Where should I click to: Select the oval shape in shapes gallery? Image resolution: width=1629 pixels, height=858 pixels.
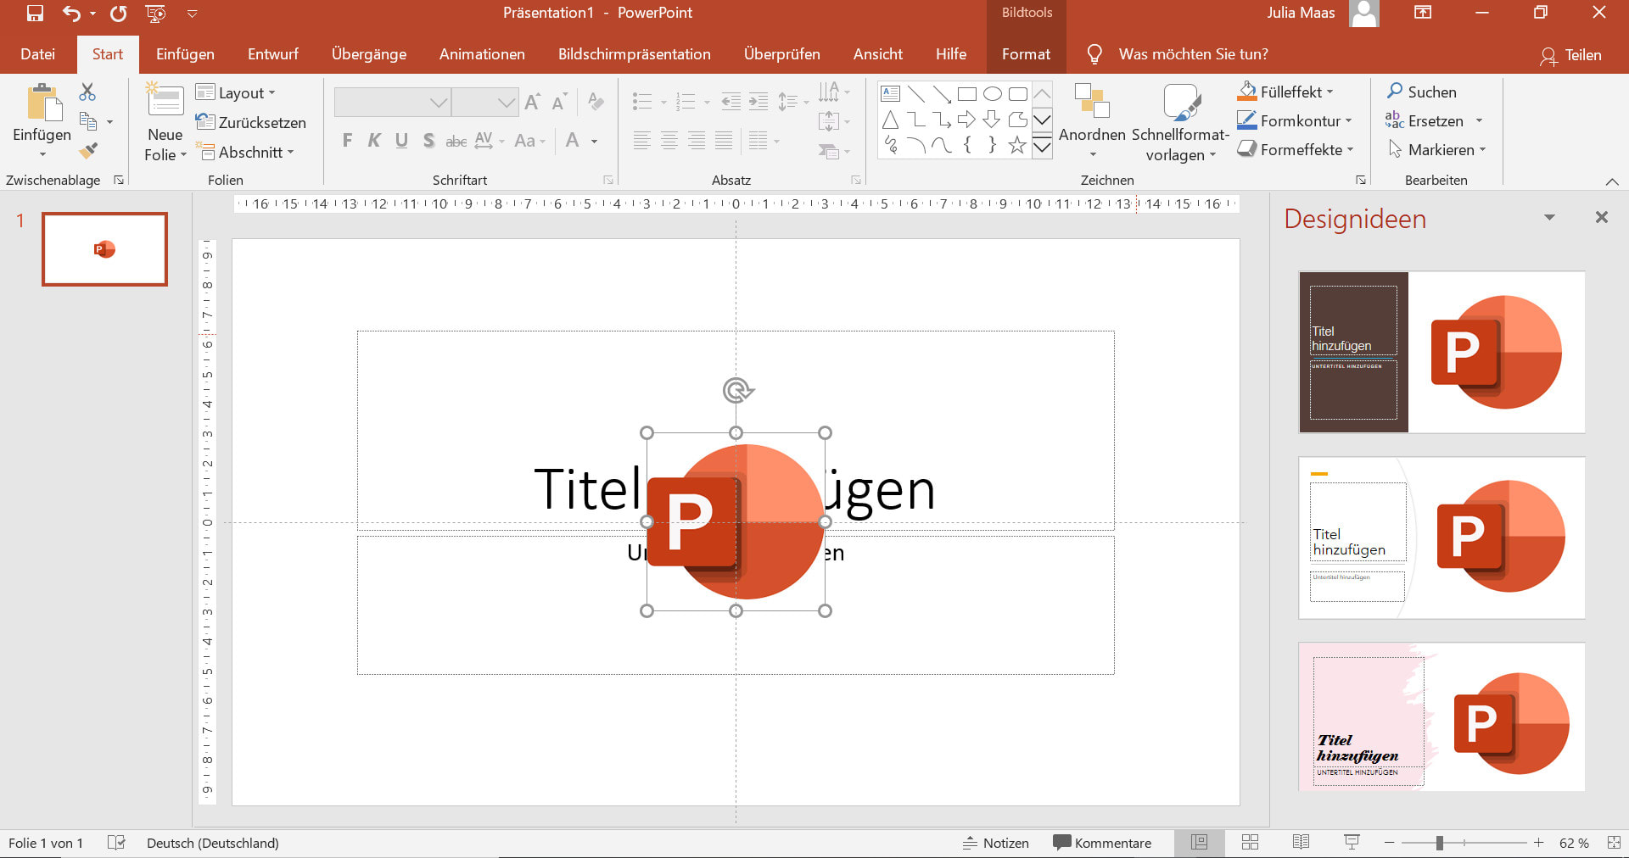[x=992, y=94]
